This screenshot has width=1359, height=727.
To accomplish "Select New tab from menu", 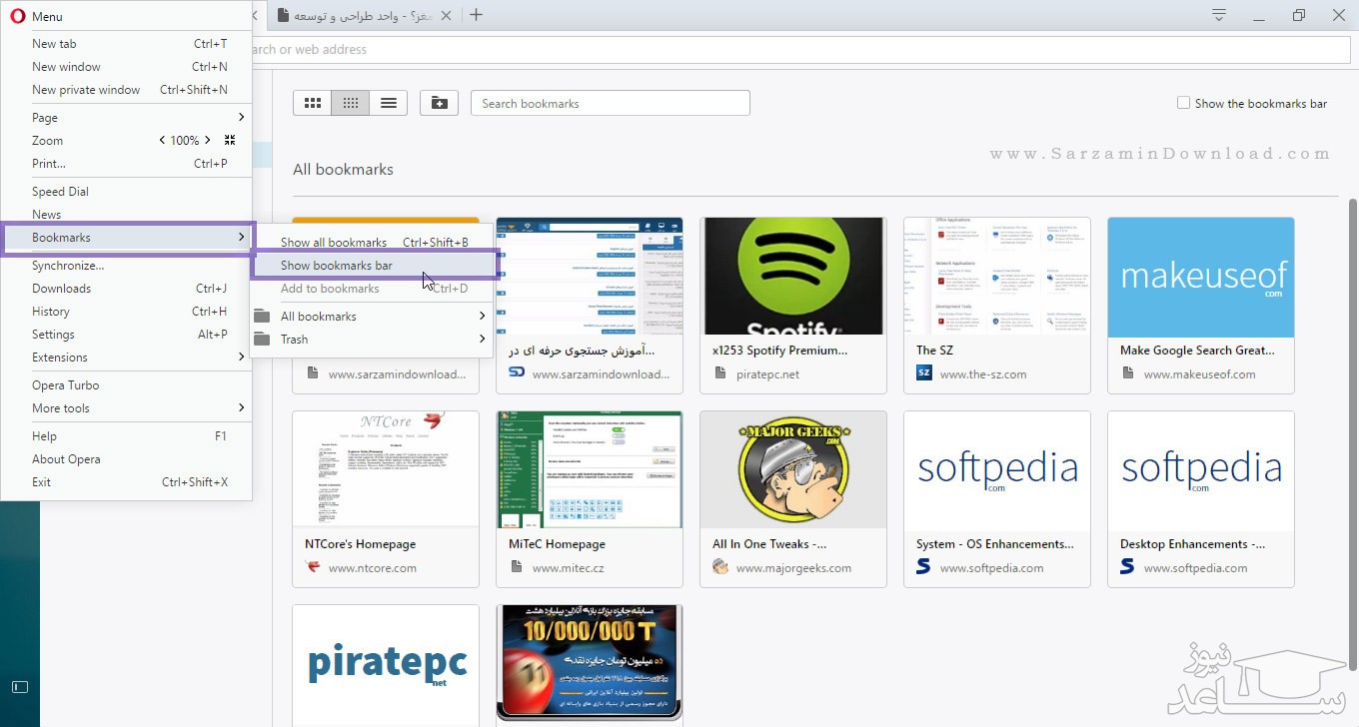I will point(127,44).
